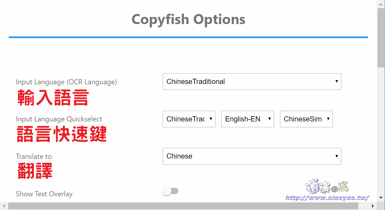Click the "Show Text Overlay" label
Viewport: 385px width, 210px height.
coord(44,194)
